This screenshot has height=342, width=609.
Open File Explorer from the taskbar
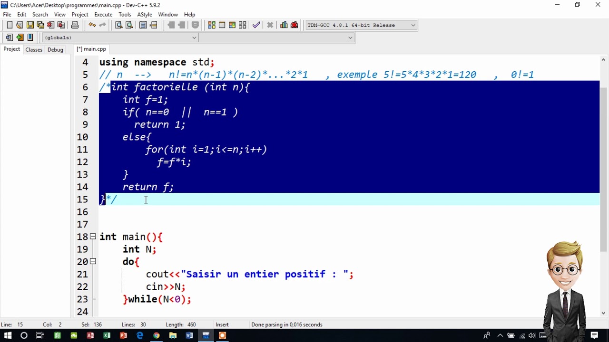pyautogui.click(x=173, y=335)
